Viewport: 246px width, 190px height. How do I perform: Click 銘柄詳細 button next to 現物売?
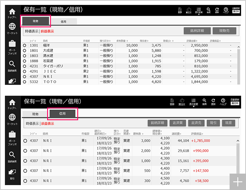197,31
